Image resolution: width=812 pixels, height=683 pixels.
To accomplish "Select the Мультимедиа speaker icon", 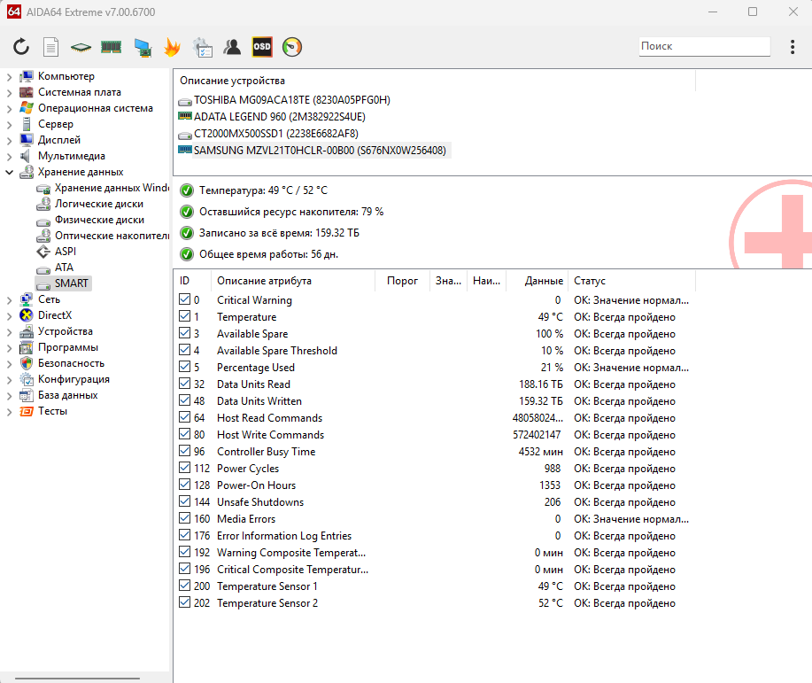I will point(27,156).
